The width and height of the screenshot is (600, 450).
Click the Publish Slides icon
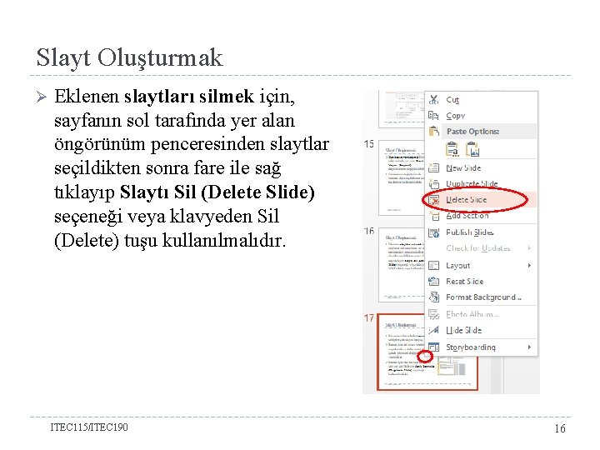click(433, 232)
